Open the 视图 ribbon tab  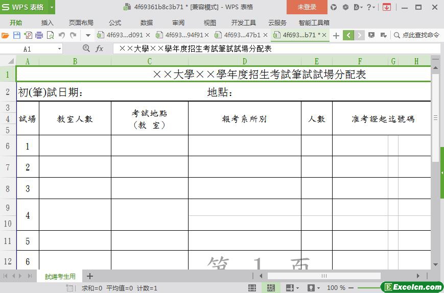(210, 22)
